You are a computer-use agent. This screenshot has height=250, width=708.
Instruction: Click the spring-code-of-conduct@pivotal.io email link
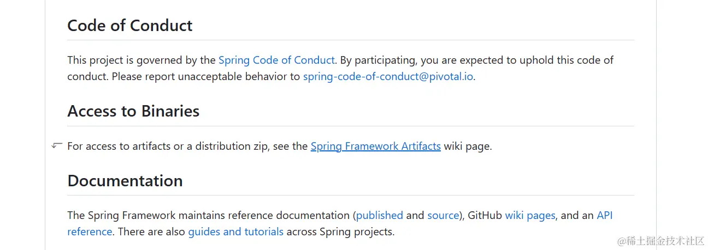pos(388,76)
